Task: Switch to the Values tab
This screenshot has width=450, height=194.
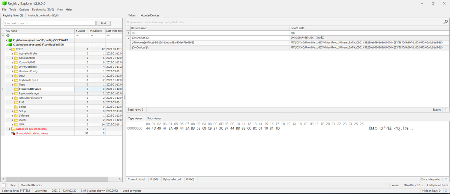Action: tap(132, 15)
